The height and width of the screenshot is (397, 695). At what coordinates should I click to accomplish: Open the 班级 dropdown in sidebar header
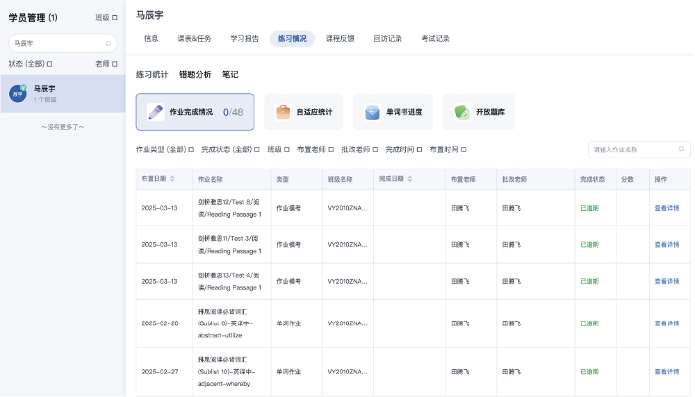click(x=106, y=17)
